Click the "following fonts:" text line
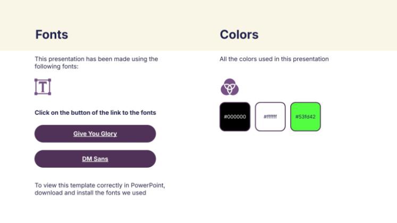 click(x=56, y=66)
